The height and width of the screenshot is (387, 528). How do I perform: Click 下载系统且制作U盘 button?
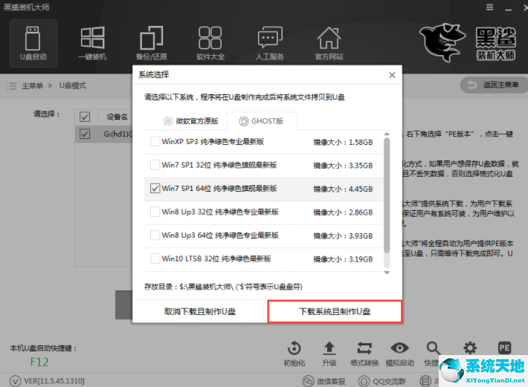pos(335,312)
